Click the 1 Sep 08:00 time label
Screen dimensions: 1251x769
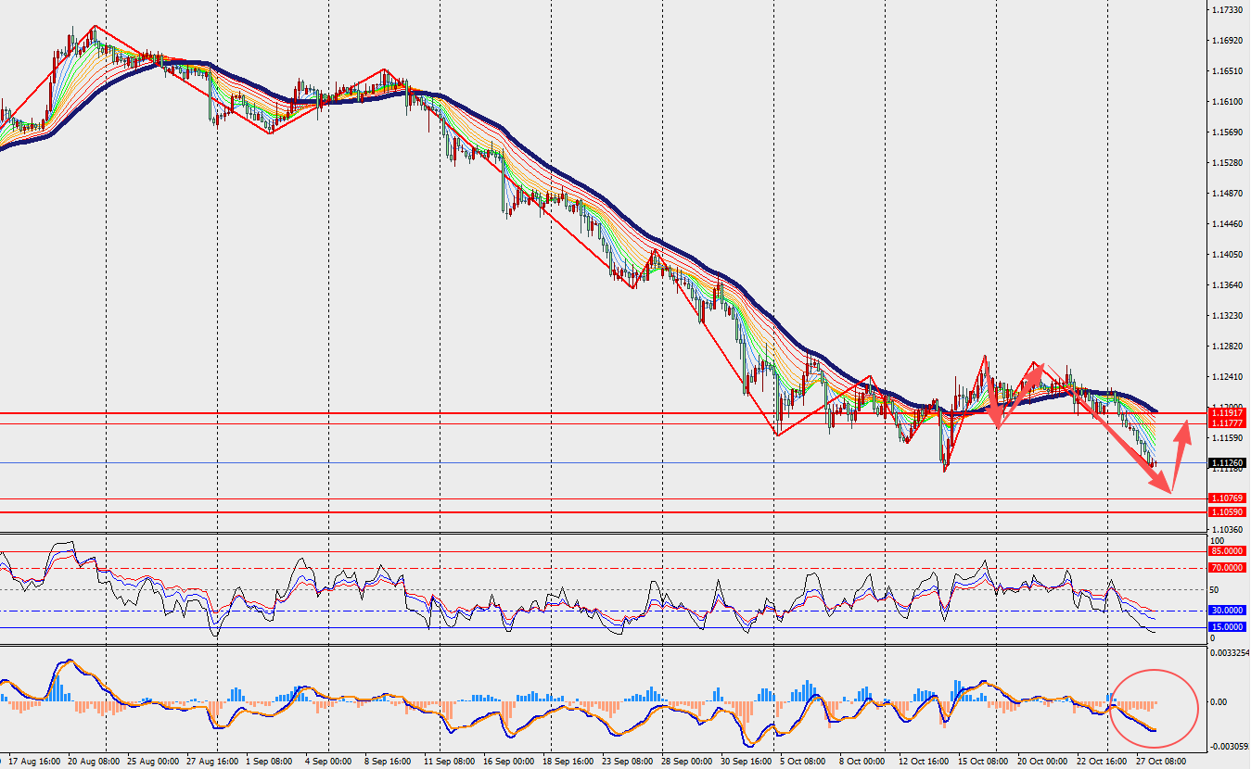click(x=269, y=762)
